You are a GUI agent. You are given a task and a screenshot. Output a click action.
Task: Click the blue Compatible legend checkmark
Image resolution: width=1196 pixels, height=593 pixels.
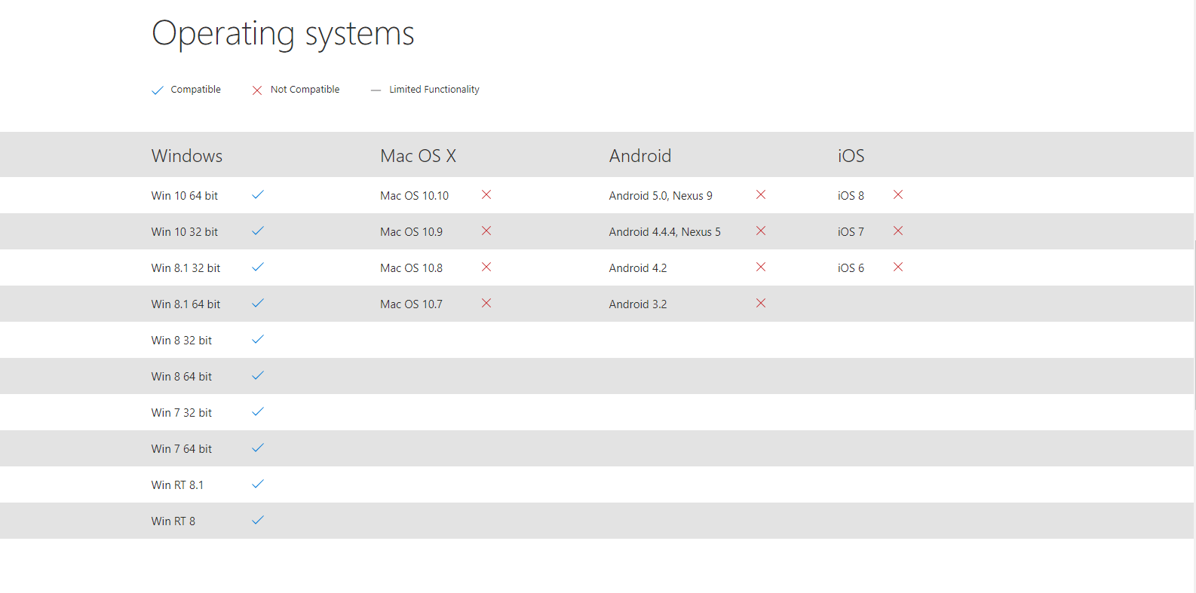point(158,90)
